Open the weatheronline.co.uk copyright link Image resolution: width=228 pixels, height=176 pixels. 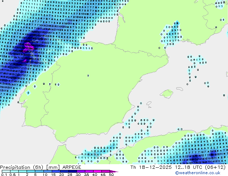point(198,173)
